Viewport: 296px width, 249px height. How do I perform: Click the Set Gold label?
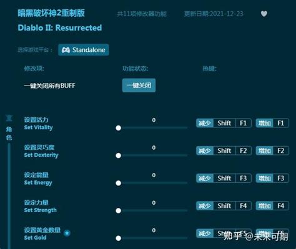click(x=35, y=238)
